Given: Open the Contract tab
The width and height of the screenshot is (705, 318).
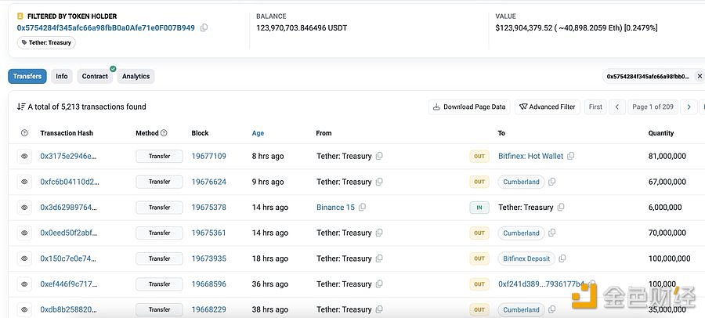Looking at the screenshot, I should pyautogui.click(x=95, y=77).
